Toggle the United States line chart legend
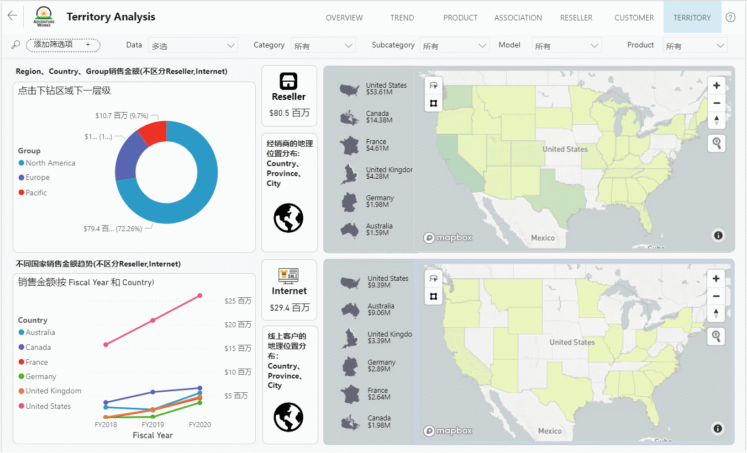 [48, 406]
